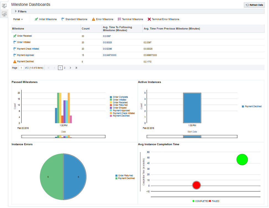
Task: Expand the Filters panel
Action: (x=16, y=11)
